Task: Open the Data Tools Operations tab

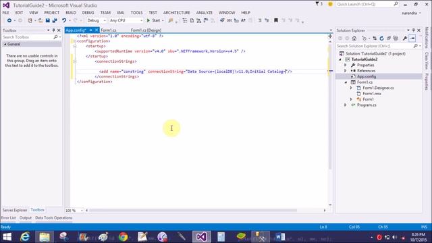Action: 54,217
